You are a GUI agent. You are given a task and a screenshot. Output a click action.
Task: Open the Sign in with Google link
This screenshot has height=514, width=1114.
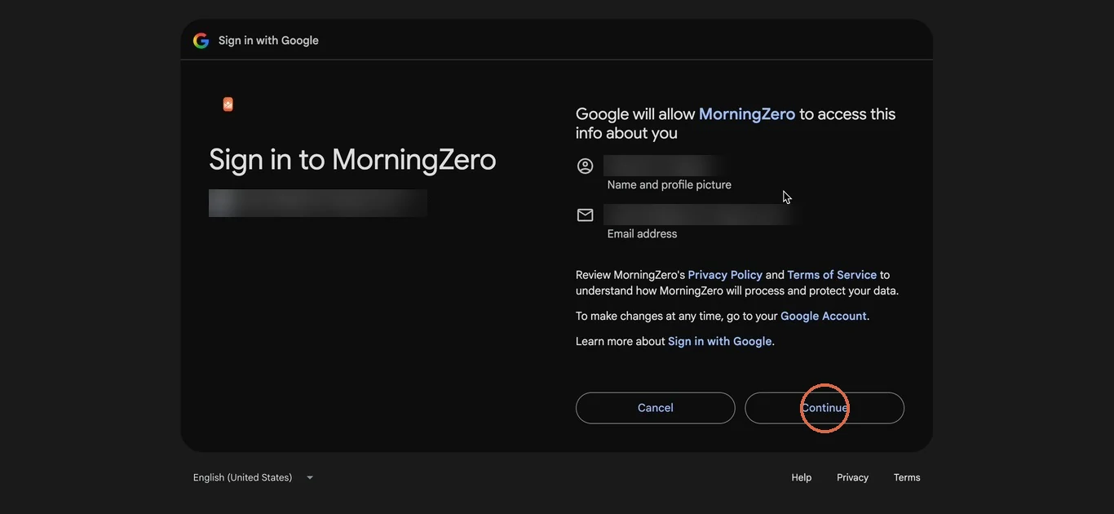[720, 341]
